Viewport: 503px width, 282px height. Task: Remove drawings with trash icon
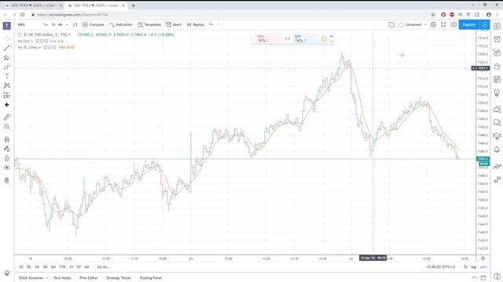click(7, 181)
